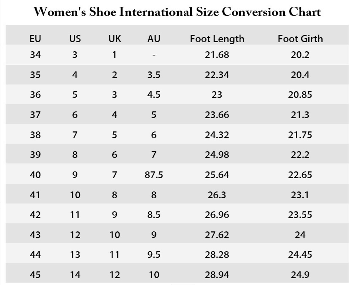Click the UK column header
354x285 pixels.
[x=115, y=39]
